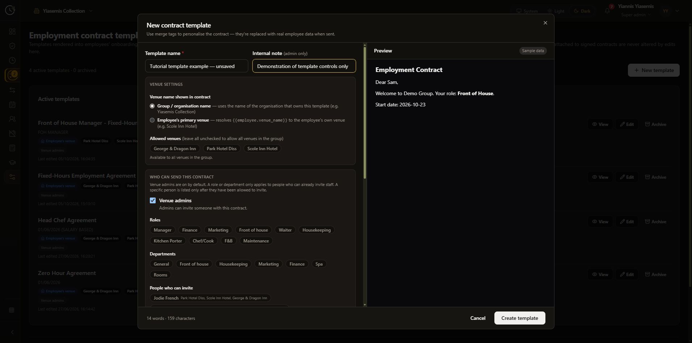This screenshot has width=692, height=343.
Task: Toggle the Spa department chip
Action: click(319, 264)
